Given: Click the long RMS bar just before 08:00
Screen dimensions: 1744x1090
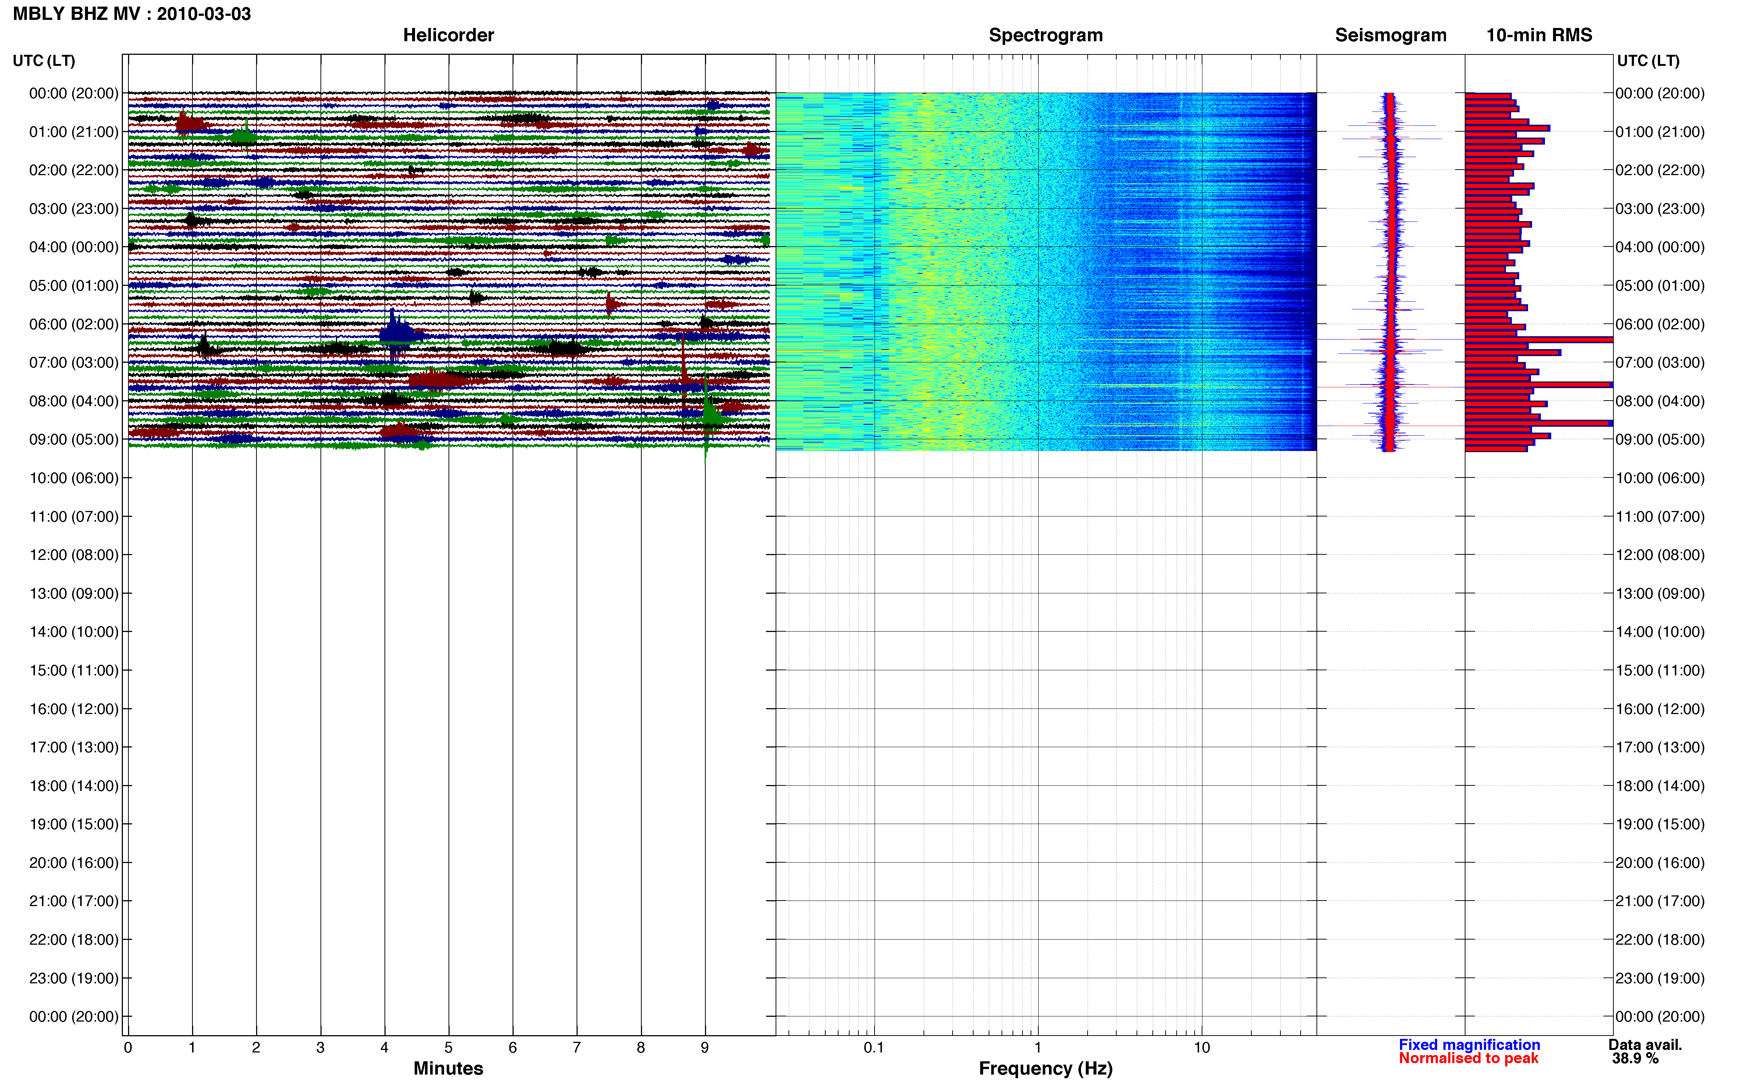Looking at the screenshot, I should (x=1539, y=385).
